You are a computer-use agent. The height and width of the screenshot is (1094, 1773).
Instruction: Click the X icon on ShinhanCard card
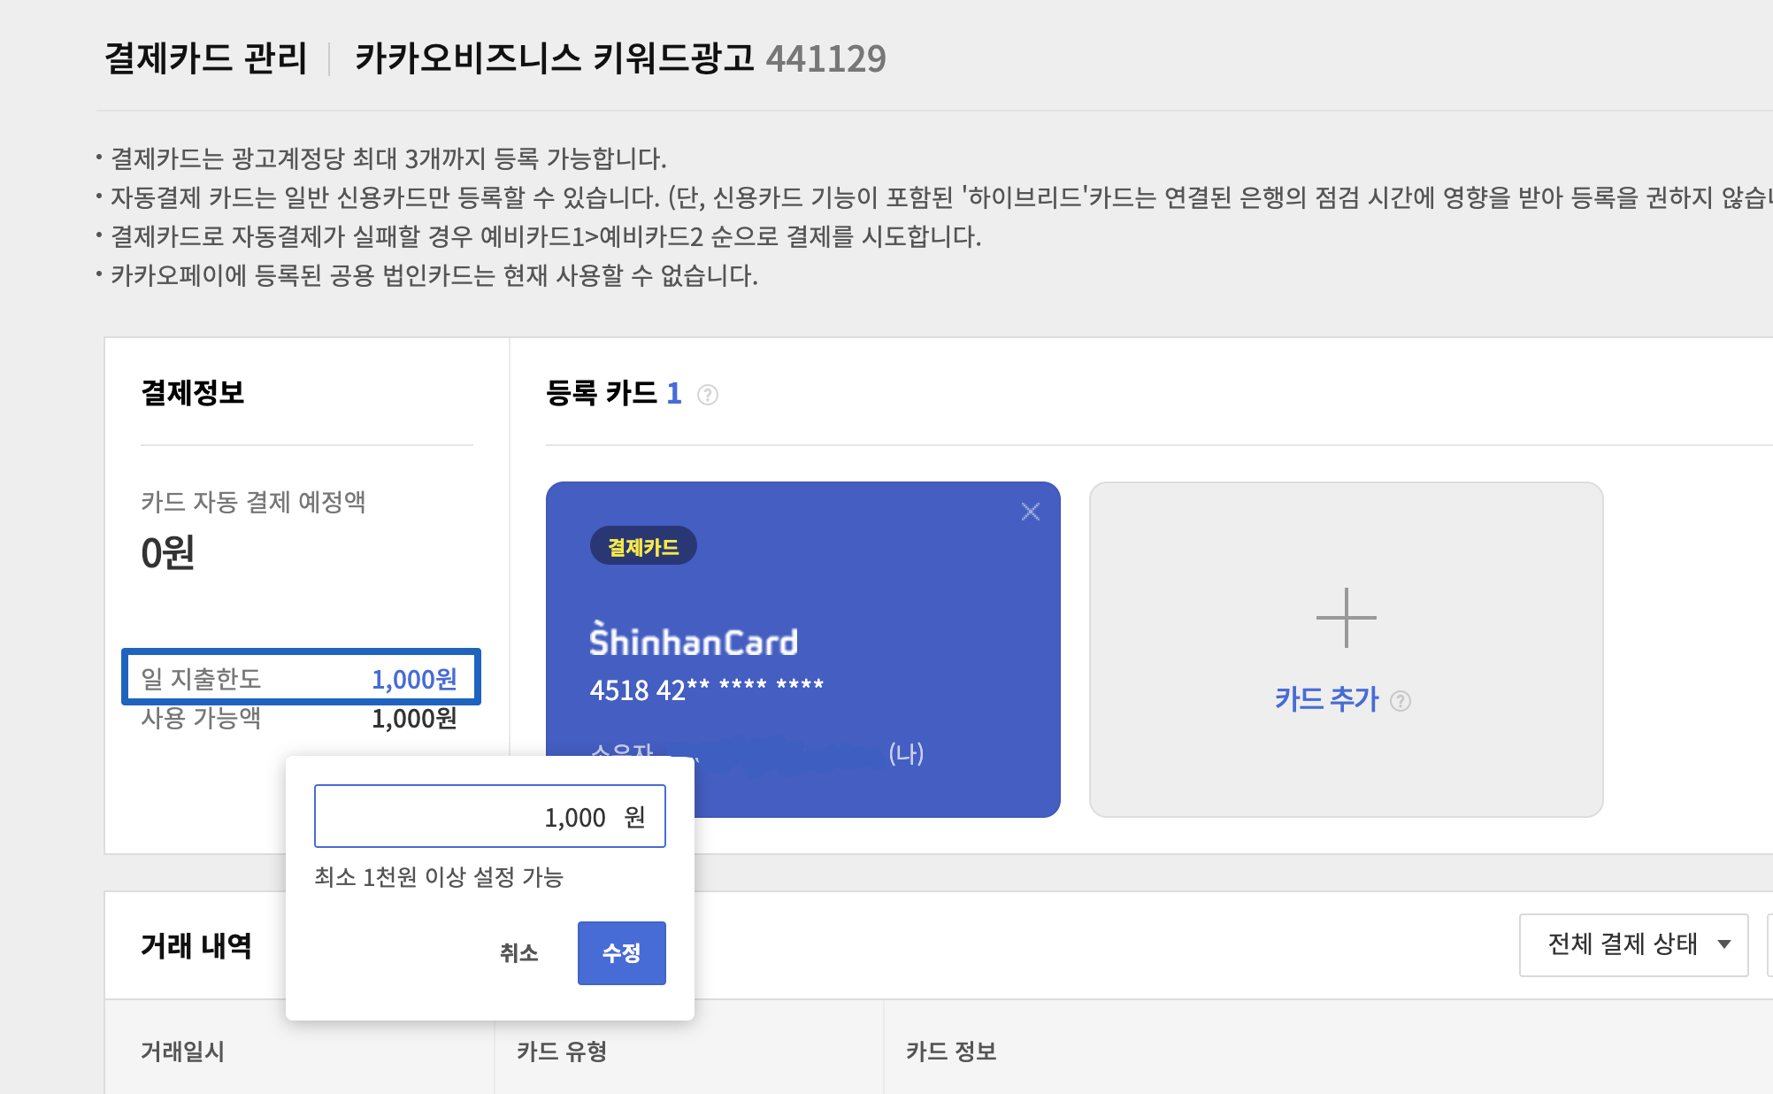pyautogui.click(x=1030, y=512)
